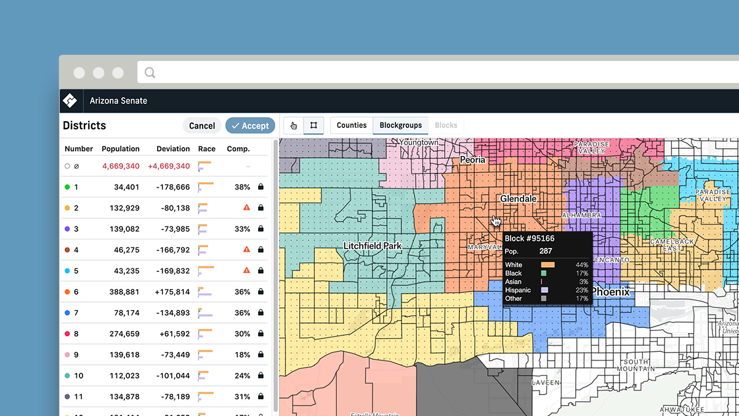Click the race bar chart for district 3
739x416 pixels.
pyautogui.click(x=203, y=229)
